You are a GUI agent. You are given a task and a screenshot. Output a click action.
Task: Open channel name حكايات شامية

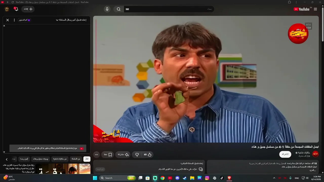(304, 153)
